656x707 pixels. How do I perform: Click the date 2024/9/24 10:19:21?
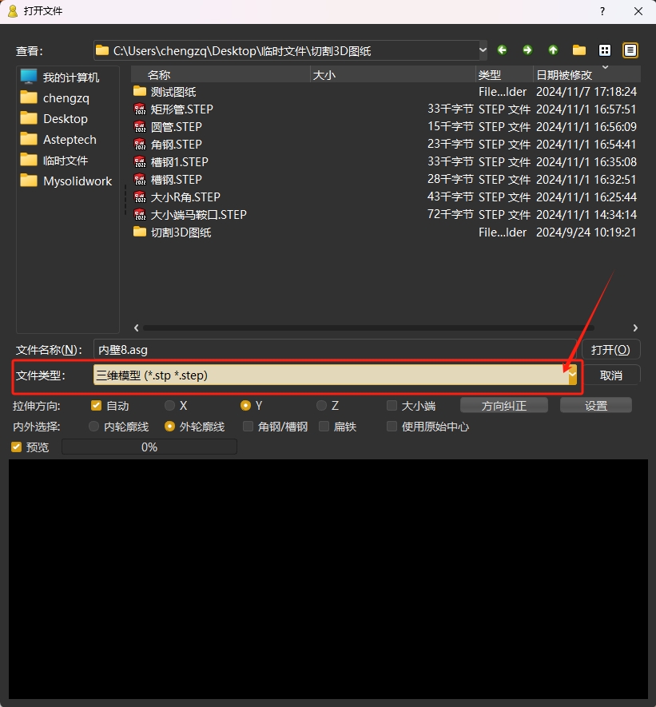coord(586,232)
